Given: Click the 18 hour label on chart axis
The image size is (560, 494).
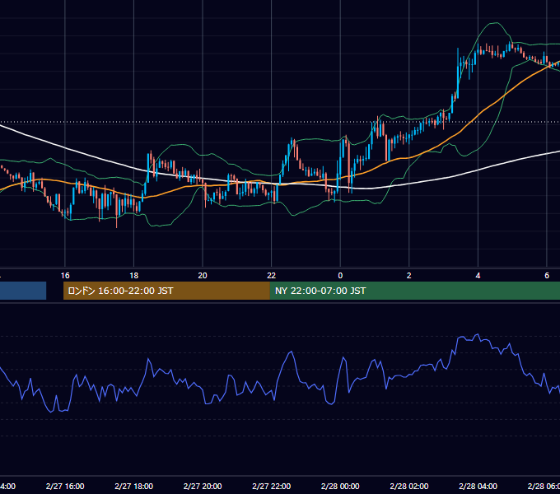Looking at the screenshot, I should pos(133,276).
